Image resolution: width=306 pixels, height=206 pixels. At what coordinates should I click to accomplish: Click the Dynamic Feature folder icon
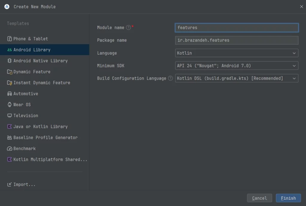(10, 72)
